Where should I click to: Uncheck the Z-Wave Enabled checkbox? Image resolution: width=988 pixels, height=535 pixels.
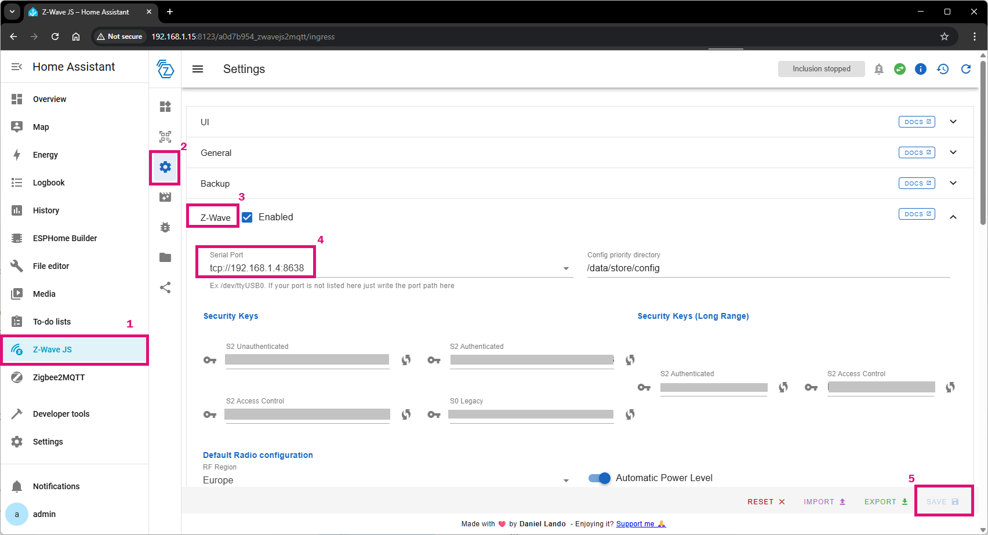pos(247,217)
